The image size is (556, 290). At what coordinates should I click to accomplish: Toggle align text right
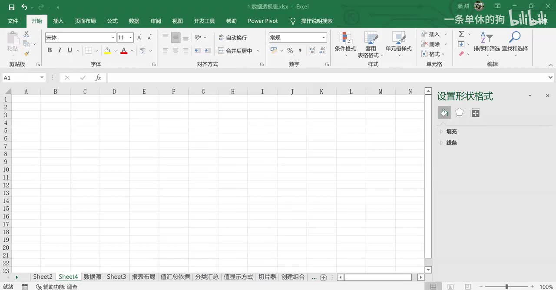[x=185, y=51]
